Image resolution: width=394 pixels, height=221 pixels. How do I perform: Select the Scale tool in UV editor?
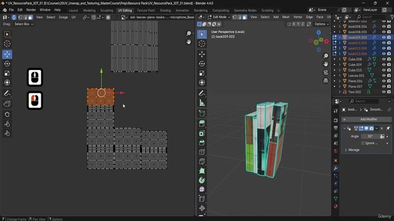7,73
